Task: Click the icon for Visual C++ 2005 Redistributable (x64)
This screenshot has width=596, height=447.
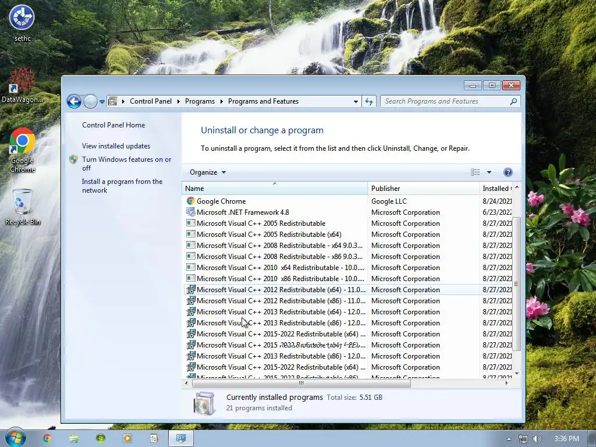Action: click(190, 234)
